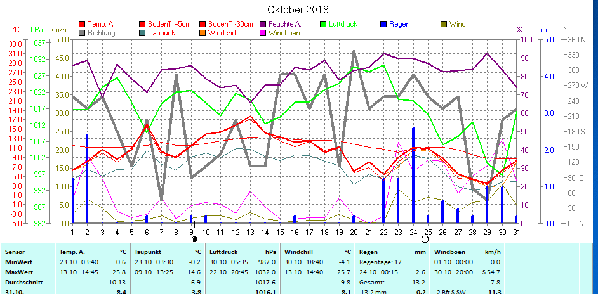This screenshot has height=294, width=598.
Task: Click the Temp. A. column header in table
Action: click(x=72, y=252)
